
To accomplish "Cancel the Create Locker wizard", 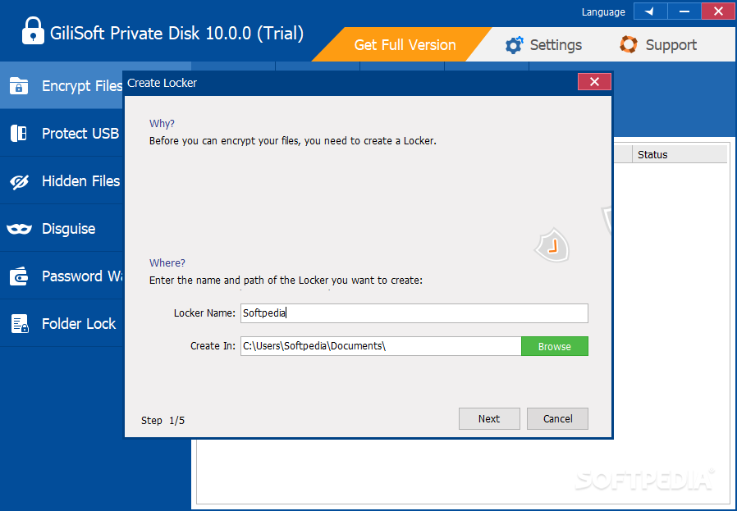I will pos(557,418).
